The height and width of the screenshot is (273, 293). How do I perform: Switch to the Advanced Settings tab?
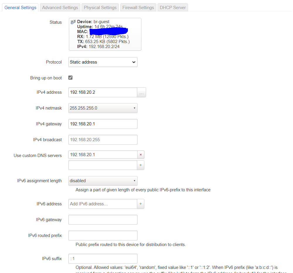60,8
